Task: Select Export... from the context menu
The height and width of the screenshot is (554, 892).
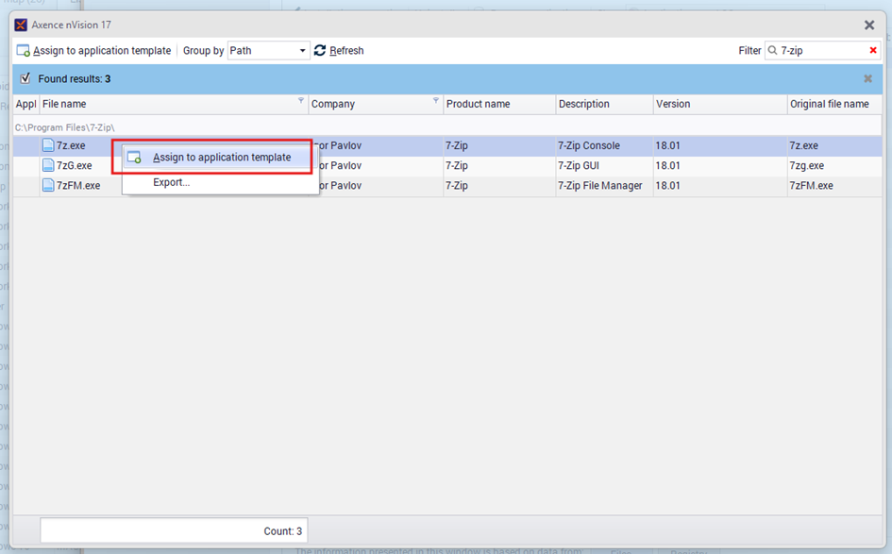Action: coord(171,182)
